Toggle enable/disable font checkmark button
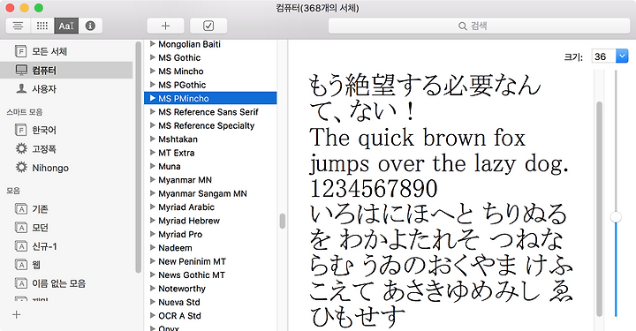The image size is (636, 331). point(208,26)
